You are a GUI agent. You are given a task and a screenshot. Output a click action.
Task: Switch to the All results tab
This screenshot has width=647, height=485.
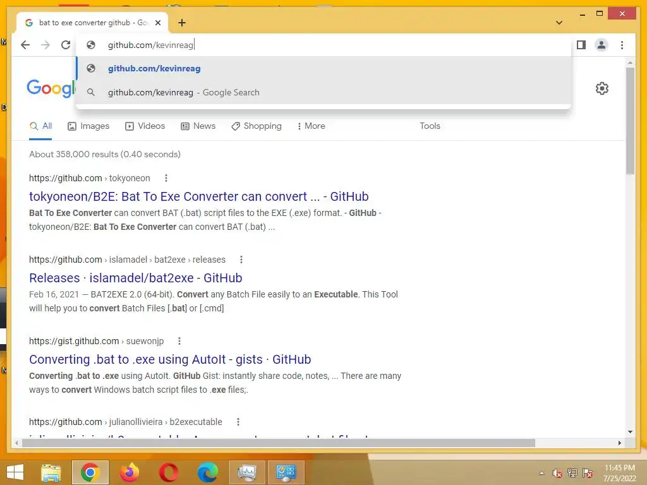click(41, 126)
